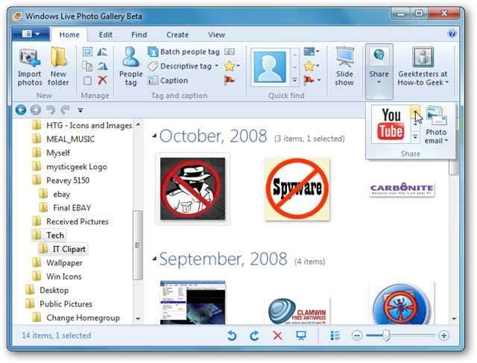Delete selection with red X in Manage group
Screen dimensions: 477x363
(x=102, y=81)
